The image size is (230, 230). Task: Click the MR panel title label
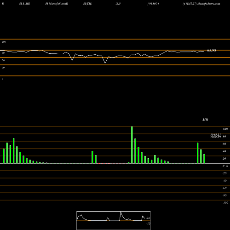click(205, 120)
